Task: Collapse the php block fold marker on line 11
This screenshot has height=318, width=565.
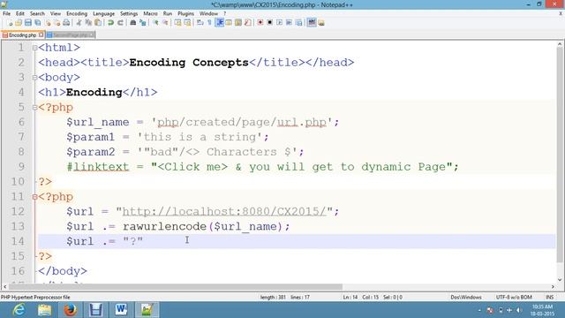Action: pyautogui.click(x=34, y=197)
